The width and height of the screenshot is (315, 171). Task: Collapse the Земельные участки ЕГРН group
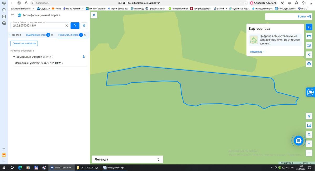pyautogui.click(x=14, y=57)
